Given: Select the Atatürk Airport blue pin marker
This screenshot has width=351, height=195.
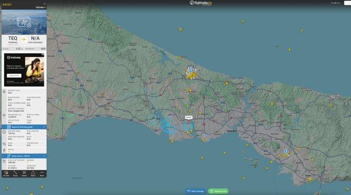Looking at the screenshot, I should (204, 135).
